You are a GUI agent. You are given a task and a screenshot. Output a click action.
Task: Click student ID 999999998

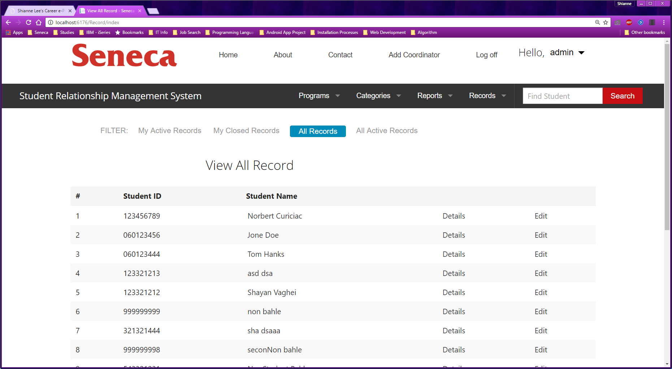pyautogui.click(x=142, y=350)
